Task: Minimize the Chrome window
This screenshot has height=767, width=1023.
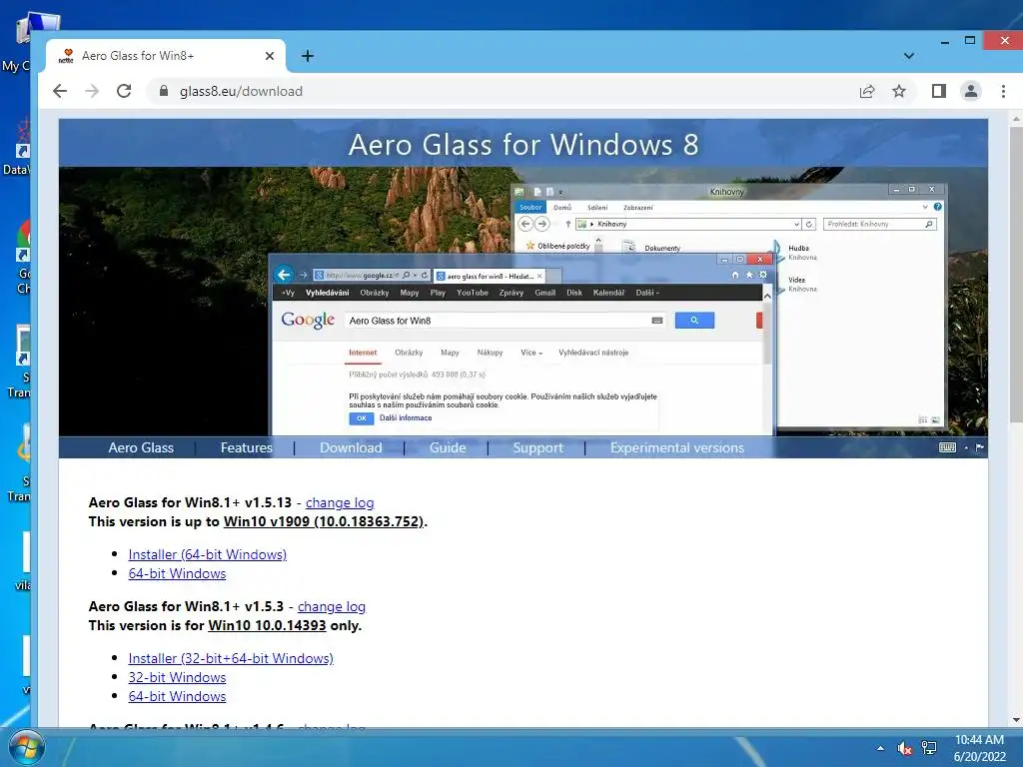Action: pyautogui.click(x=945, y=41)
